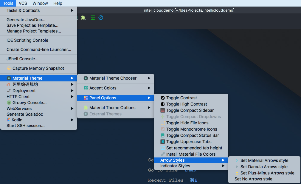Click the green plugin puzzle icon in toolbar
Image resolution: width=301 pixels, height=184 pixels.
click(x=83, y=18)
